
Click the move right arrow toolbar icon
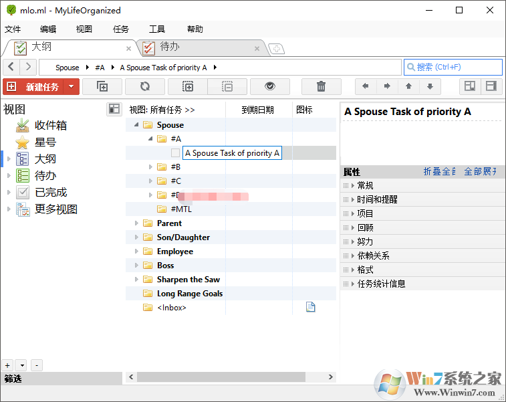click(387, 86)
